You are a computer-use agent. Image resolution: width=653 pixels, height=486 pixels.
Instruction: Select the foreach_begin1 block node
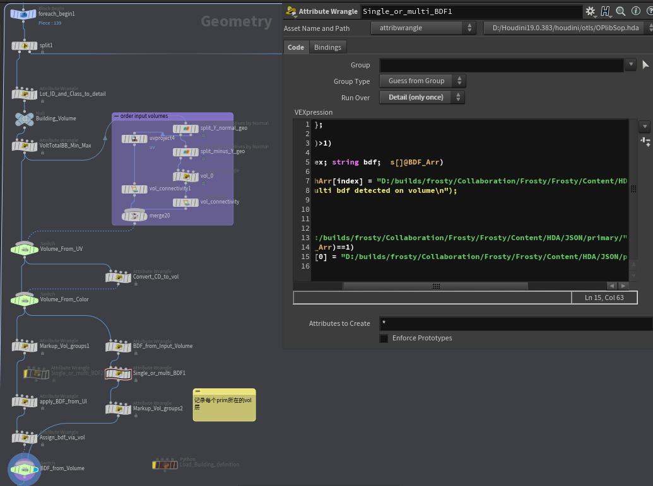(24, 14)
